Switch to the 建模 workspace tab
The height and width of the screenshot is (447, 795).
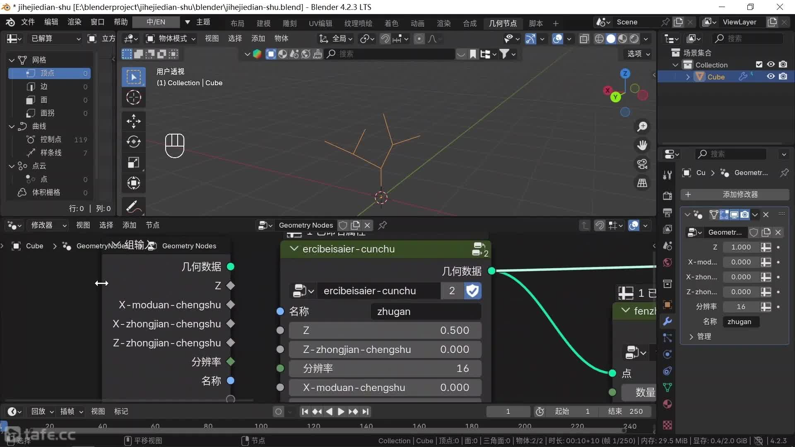(x=263, y=23)
